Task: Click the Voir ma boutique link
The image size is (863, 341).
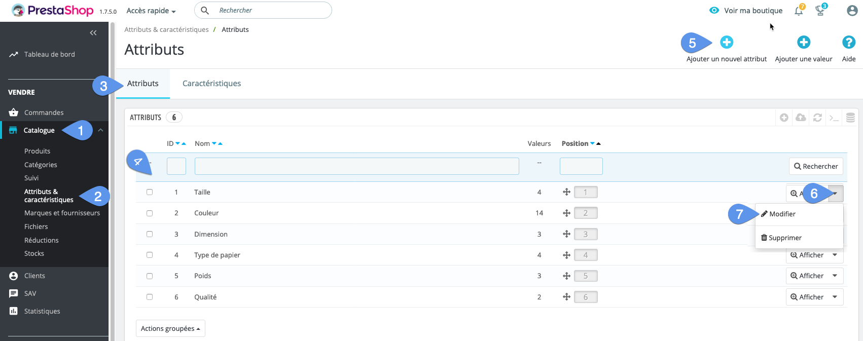Action: point(753,11)
